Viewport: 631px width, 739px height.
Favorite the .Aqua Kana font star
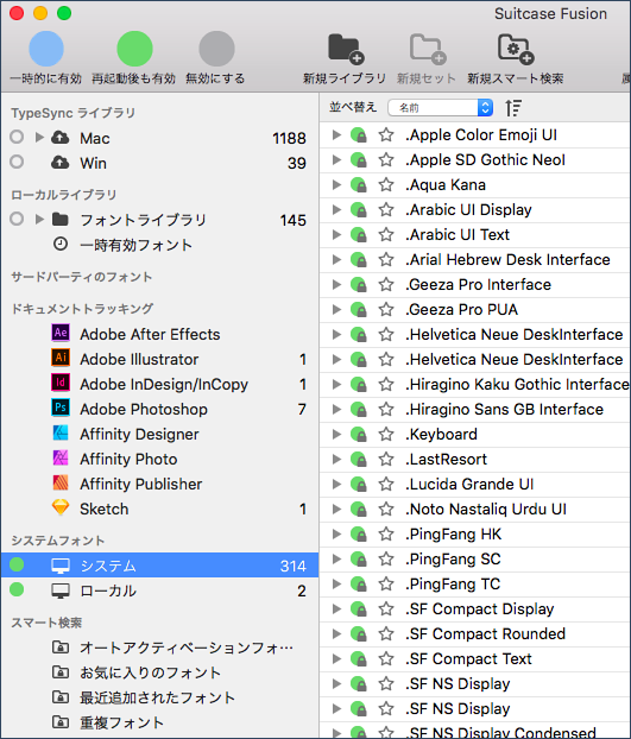386,185
